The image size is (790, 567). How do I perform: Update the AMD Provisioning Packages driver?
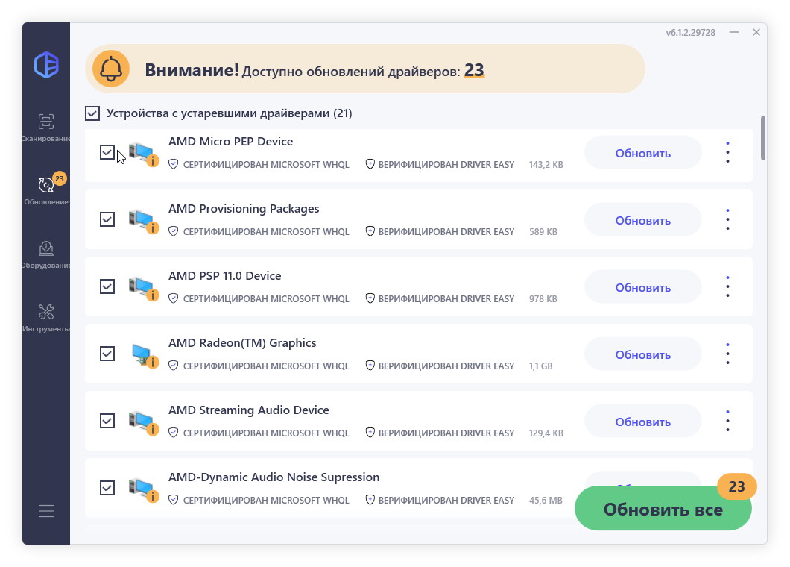coord(643,220)
